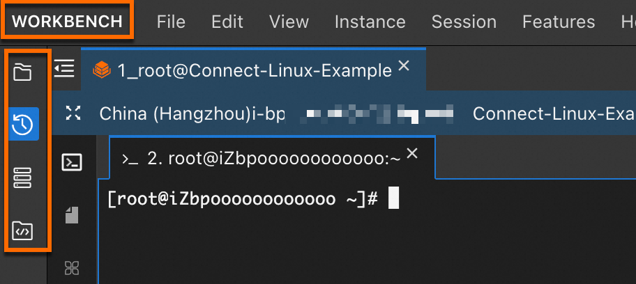Open the View menu
The image size is (636, 284).
coord(289,22)
